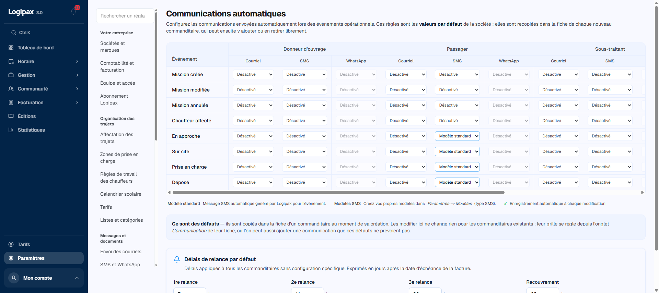The image size is (659, 293).
Task: Click the bell icon beside Délais de relance
Action: point(177,259)
